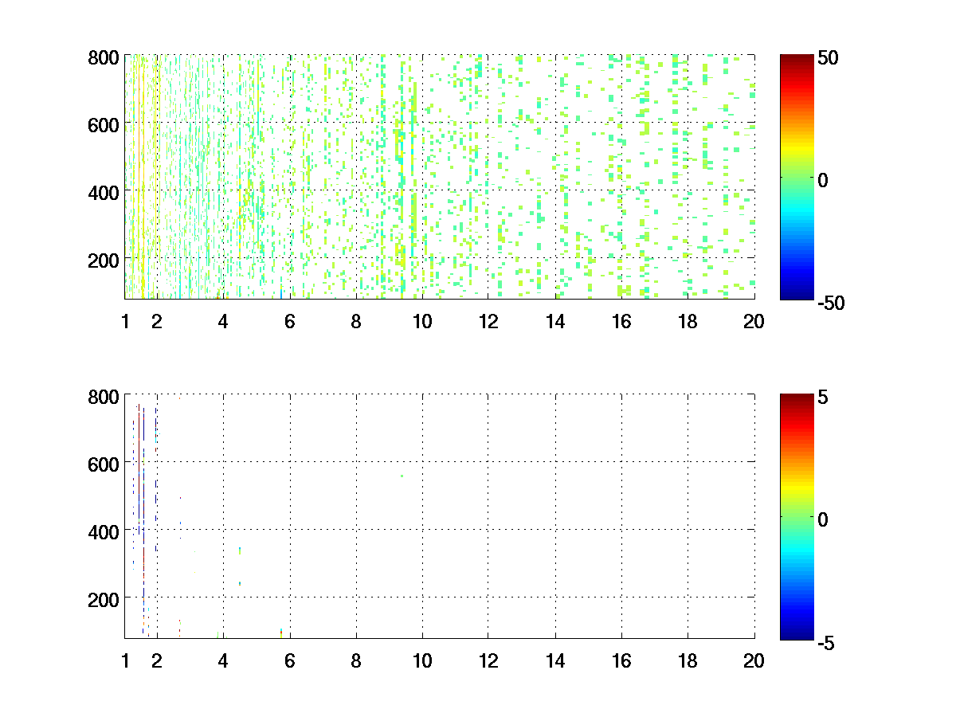
Task: Click x-axis tick '10' of lower plot
Action: [422, 660]
